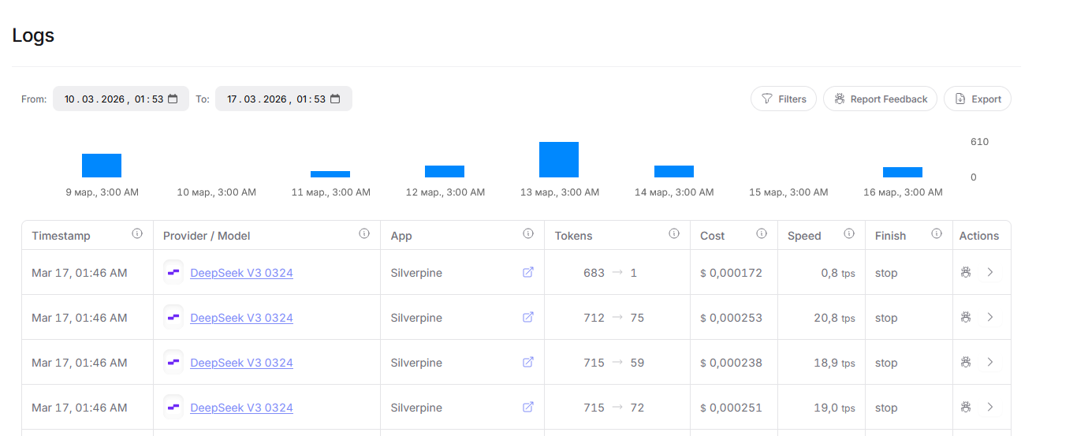Image resolution: width=1073 pixels, height=436 pixels.
Task: Click the Cost column info icon
Action: pos(762,234)
